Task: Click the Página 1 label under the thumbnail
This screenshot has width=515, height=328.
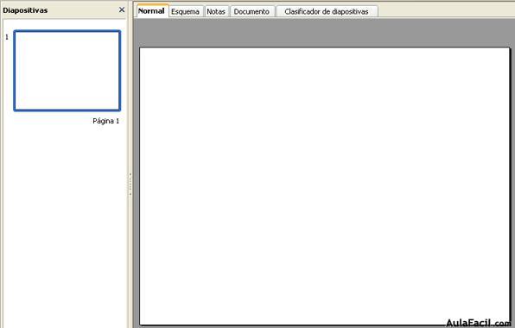Action: tap(105, 121)
